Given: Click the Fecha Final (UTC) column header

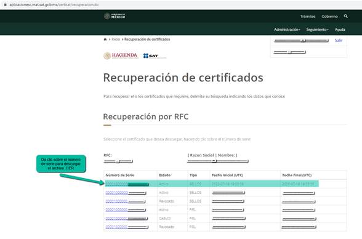Looking at the screenshot, I should [x=297, y=175].
